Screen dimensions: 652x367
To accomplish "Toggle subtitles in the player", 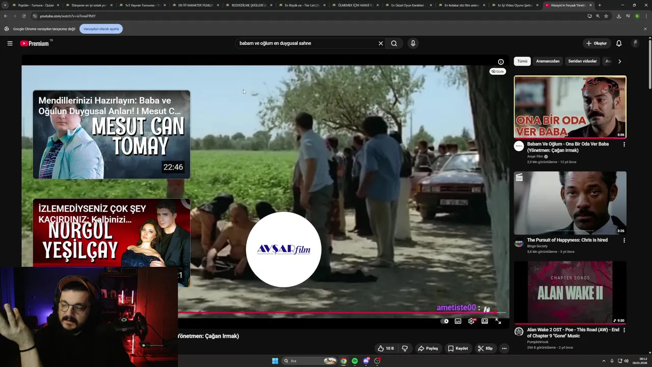I will tap(458, 321).
